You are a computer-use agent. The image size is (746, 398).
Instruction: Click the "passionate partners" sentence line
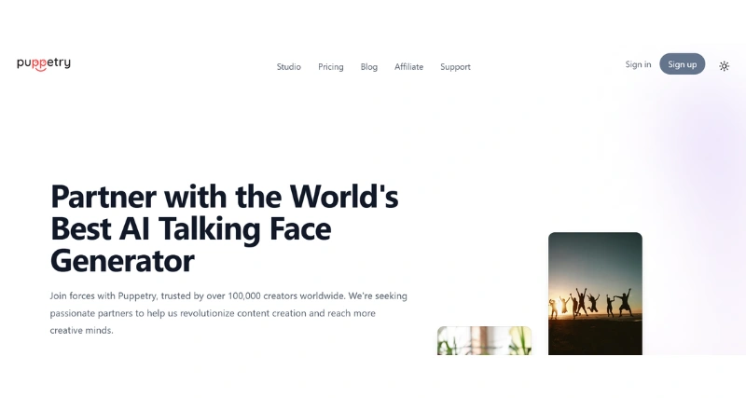[x=213, y=313]
